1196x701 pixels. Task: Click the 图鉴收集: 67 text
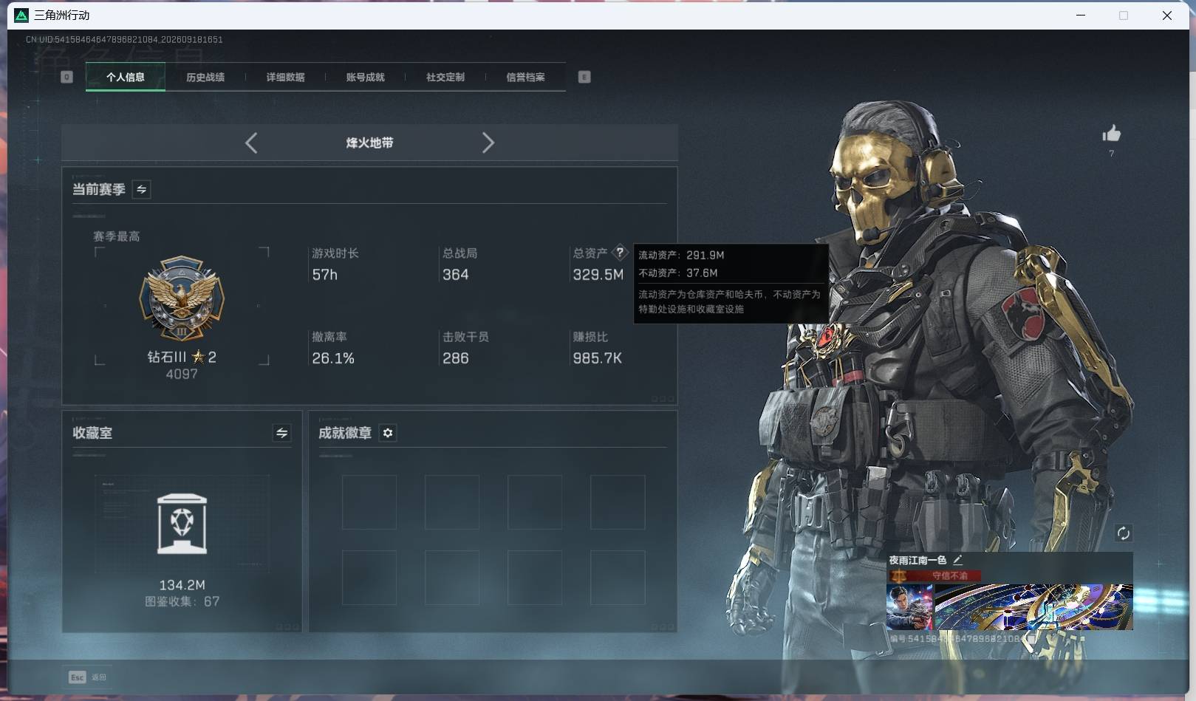(182, 601)
